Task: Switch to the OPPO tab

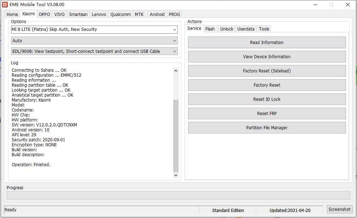Action: pos(44,14)
